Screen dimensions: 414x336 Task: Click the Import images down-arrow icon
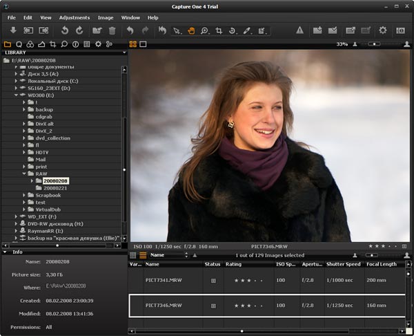pyautogui.click(x=12, y=30)
